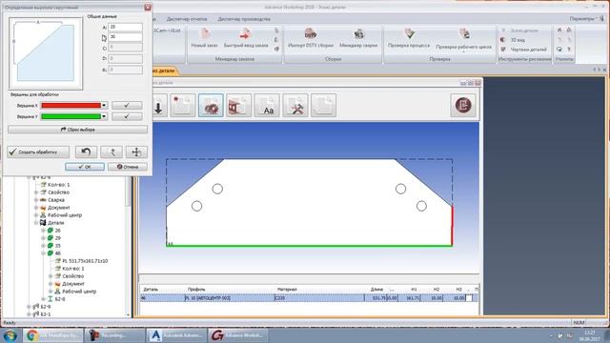Open the Диспетчер отчетов ribbon tab
Viewport: 610px width, 343px height.
pos(187,19)
